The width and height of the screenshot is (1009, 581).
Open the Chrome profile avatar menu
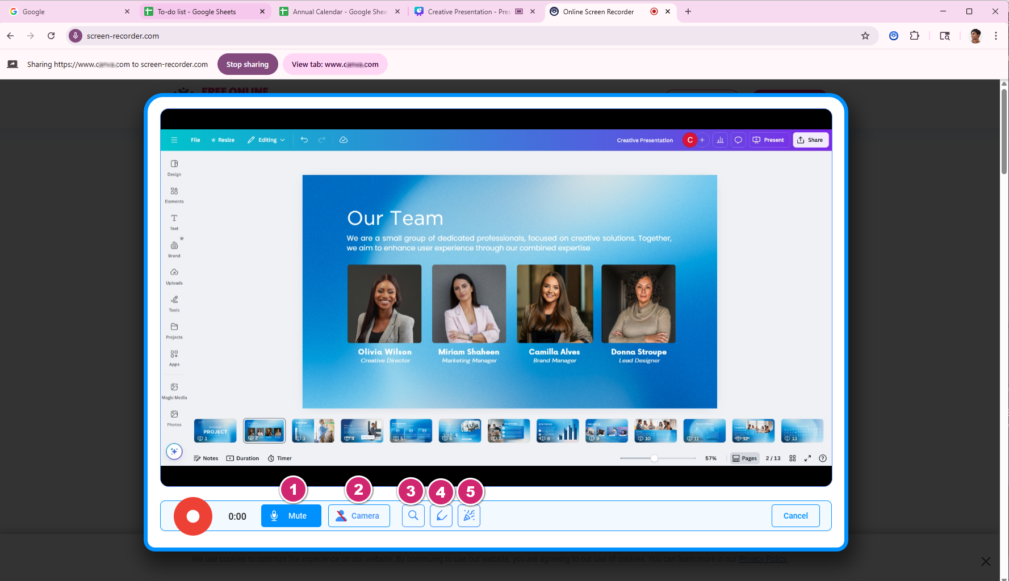[x=975, y=36]
